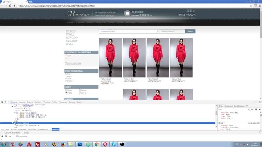Click the toggle element state pin icon
The image size is (262, 147).
pyautogui.click(x=256, y=109)
